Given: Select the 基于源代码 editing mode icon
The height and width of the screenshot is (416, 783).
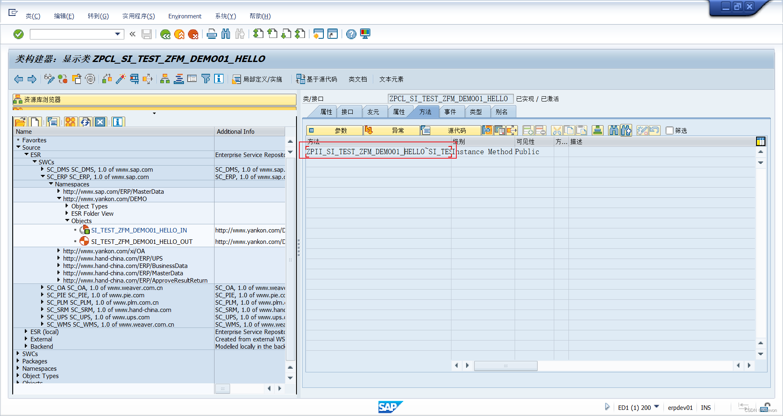Looking at the screenshot, I should click(301, 79).
